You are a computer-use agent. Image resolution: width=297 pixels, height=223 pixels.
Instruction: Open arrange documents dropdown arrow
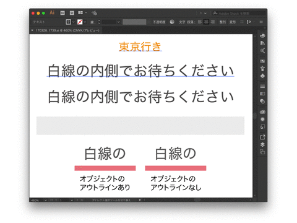coord(86,13)
